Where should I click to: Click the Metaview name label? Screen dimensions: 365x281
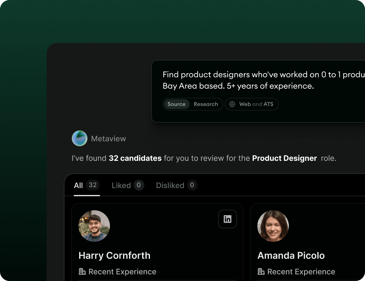click(108, 139)
